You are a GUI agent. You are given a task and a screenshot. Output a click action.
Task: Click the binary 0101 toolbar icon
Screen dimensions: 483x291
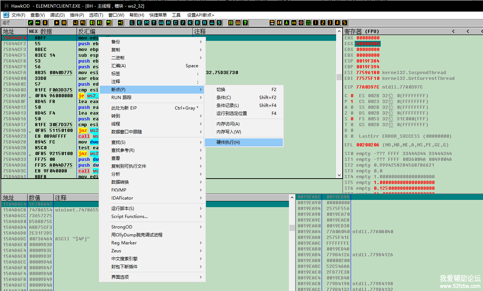pos(308,22)
